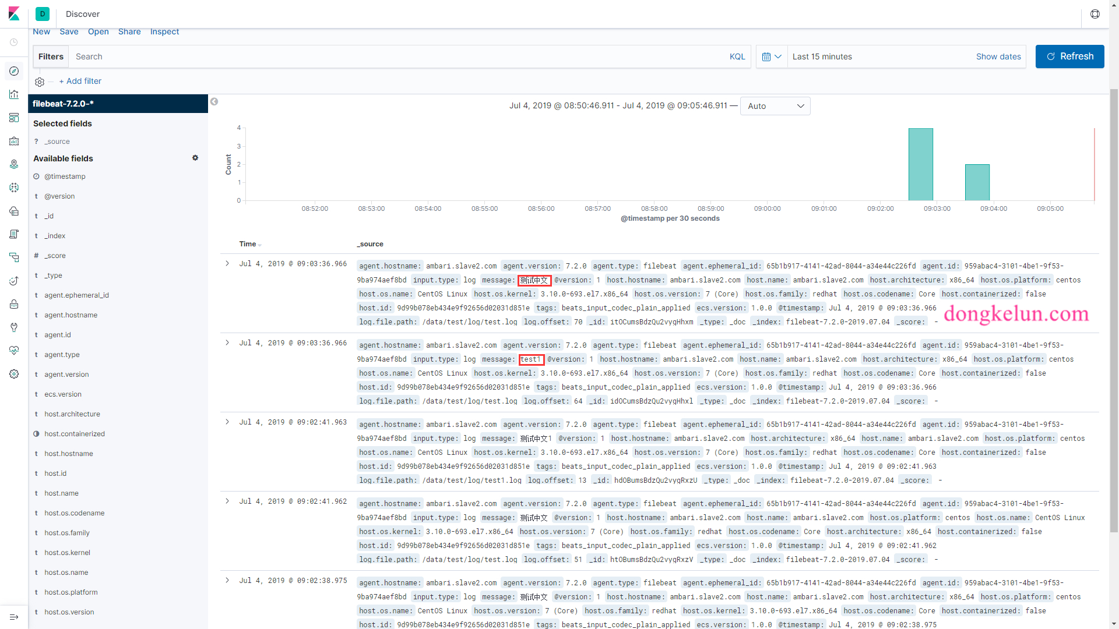Click the Show dates link
The height and width of the screenshot is (629, 1119).
(998, 56)
